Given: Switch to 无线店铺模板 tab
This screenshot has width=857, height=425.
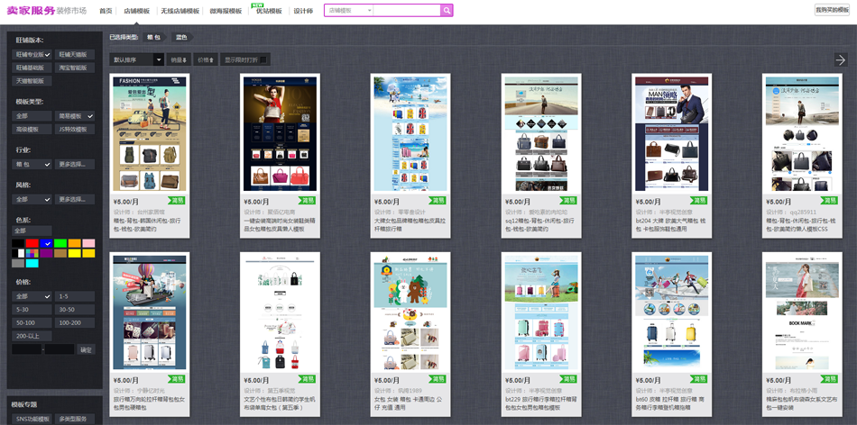Looking at the screenshot, I should [x=180, y=11].
